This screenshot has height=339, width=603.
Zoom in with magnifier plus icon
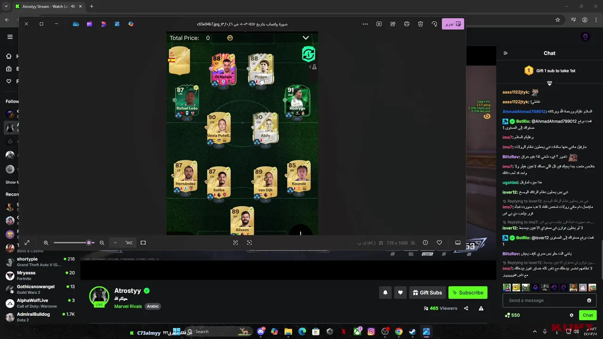click(46, 242)
